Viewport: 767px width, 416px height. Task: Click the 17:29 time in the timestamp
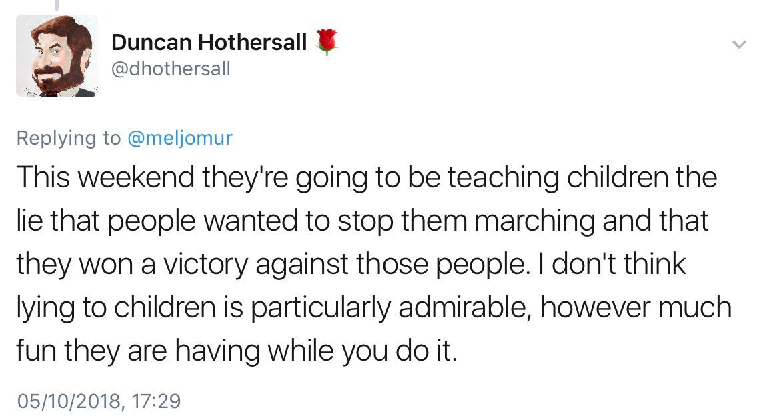(157, 401)
